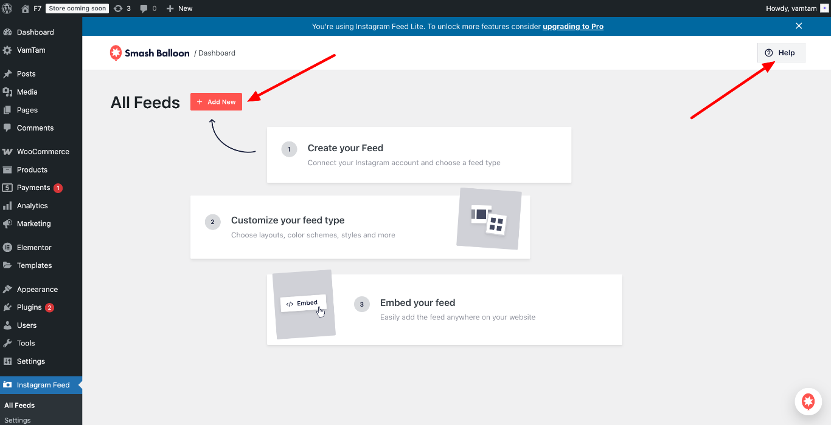Select the All Feeds submenu item
This screenshot has height=425, width=831.
(19, 406)
